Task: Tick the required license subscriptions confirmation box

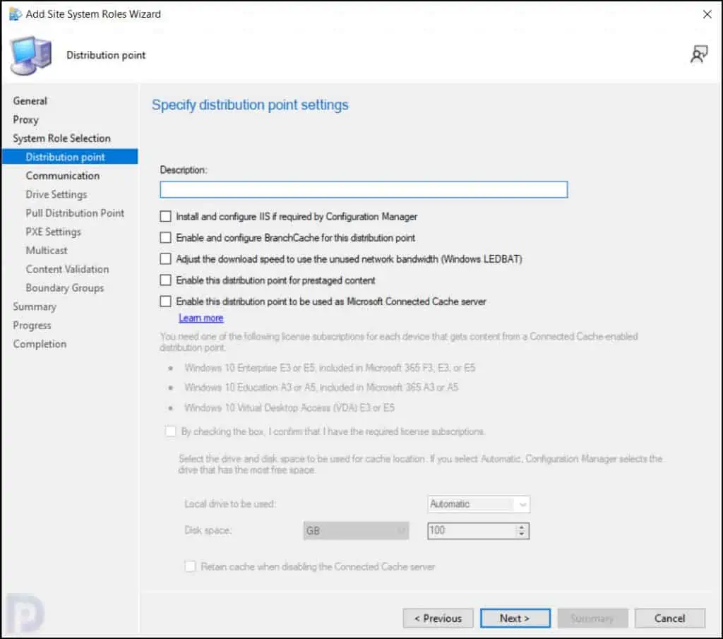Action: tap(171, 431)
